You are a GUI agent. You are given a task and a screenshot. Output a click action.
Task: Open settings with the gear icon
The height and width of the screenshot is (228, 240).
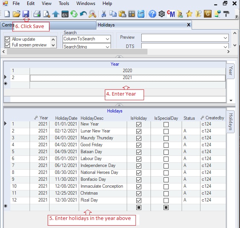pyautogui.click(x=162, y=14)
